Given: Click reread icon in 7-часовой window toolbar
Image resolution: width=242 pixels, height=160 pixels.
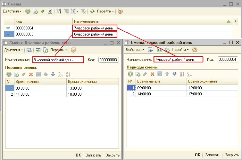Looking at the screenshot, I should 160,50.
